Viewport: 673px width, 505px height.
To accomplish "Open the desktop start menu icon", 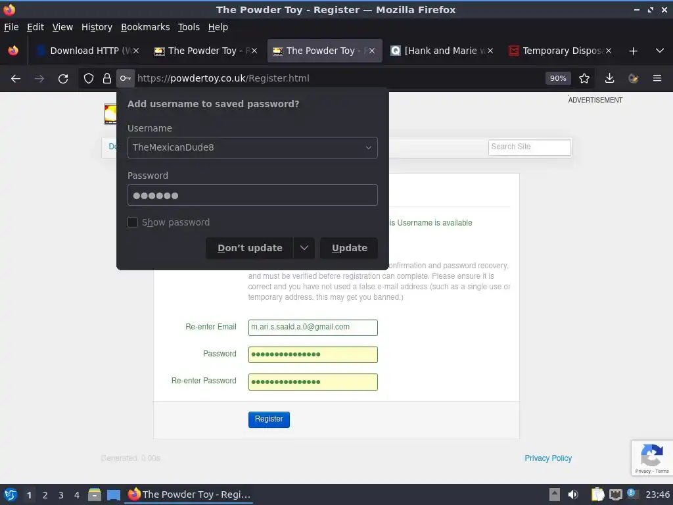I will 11,494.
